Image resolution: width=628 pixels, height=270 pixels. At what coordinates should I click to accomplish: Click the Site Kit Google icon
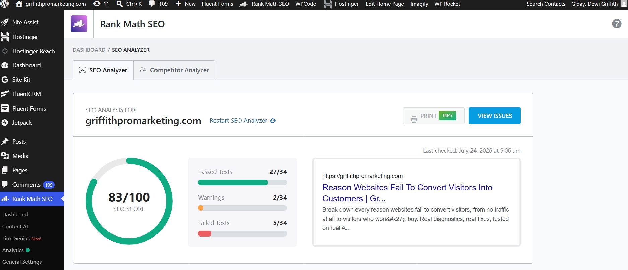(5, 80)
